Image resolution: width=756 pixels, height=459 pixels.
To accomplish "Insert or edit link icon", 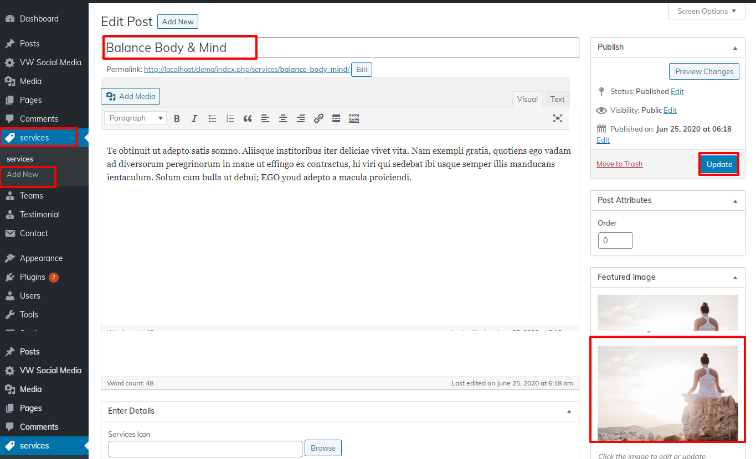I will point(318,118).
